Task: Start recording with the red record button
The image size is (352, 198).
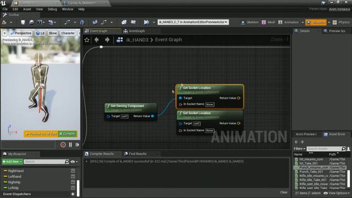Action: click(63, 145)
